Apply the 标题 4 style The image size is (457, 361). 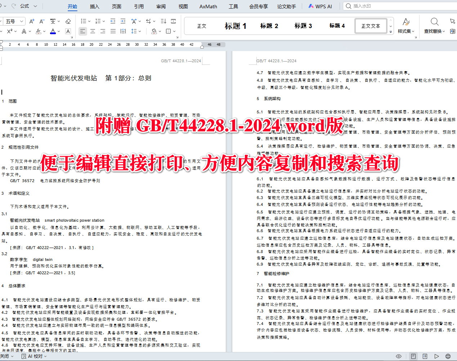pyautogui.click(x=337, y=26)
